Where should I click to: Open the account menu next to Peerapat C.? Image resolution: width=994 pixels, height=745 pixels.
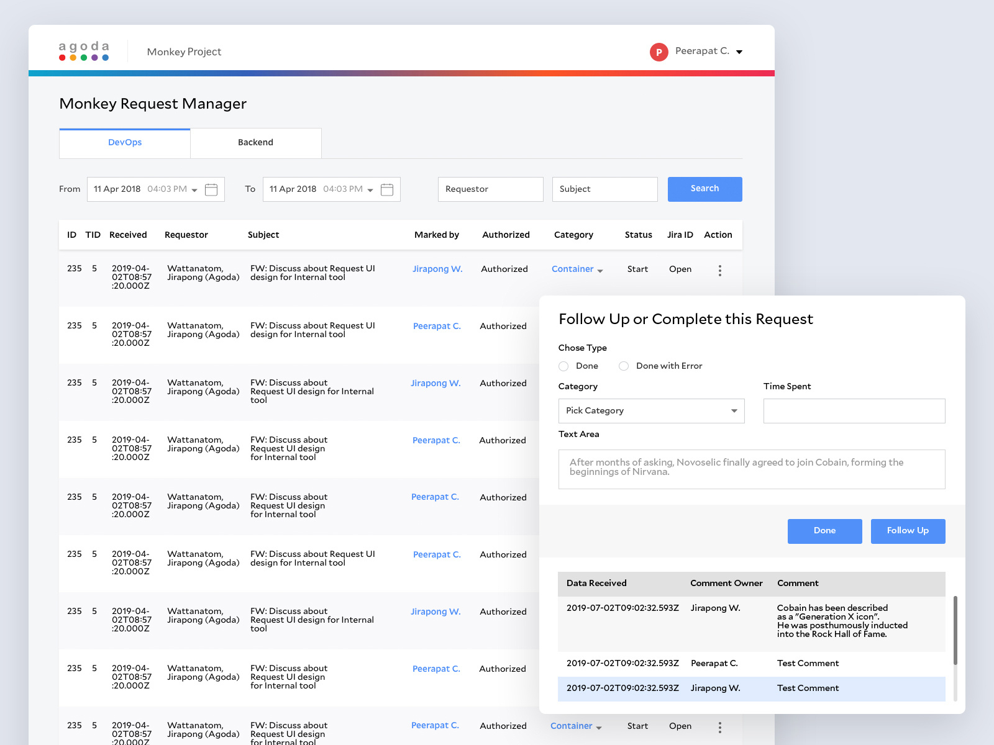[739, 52]
